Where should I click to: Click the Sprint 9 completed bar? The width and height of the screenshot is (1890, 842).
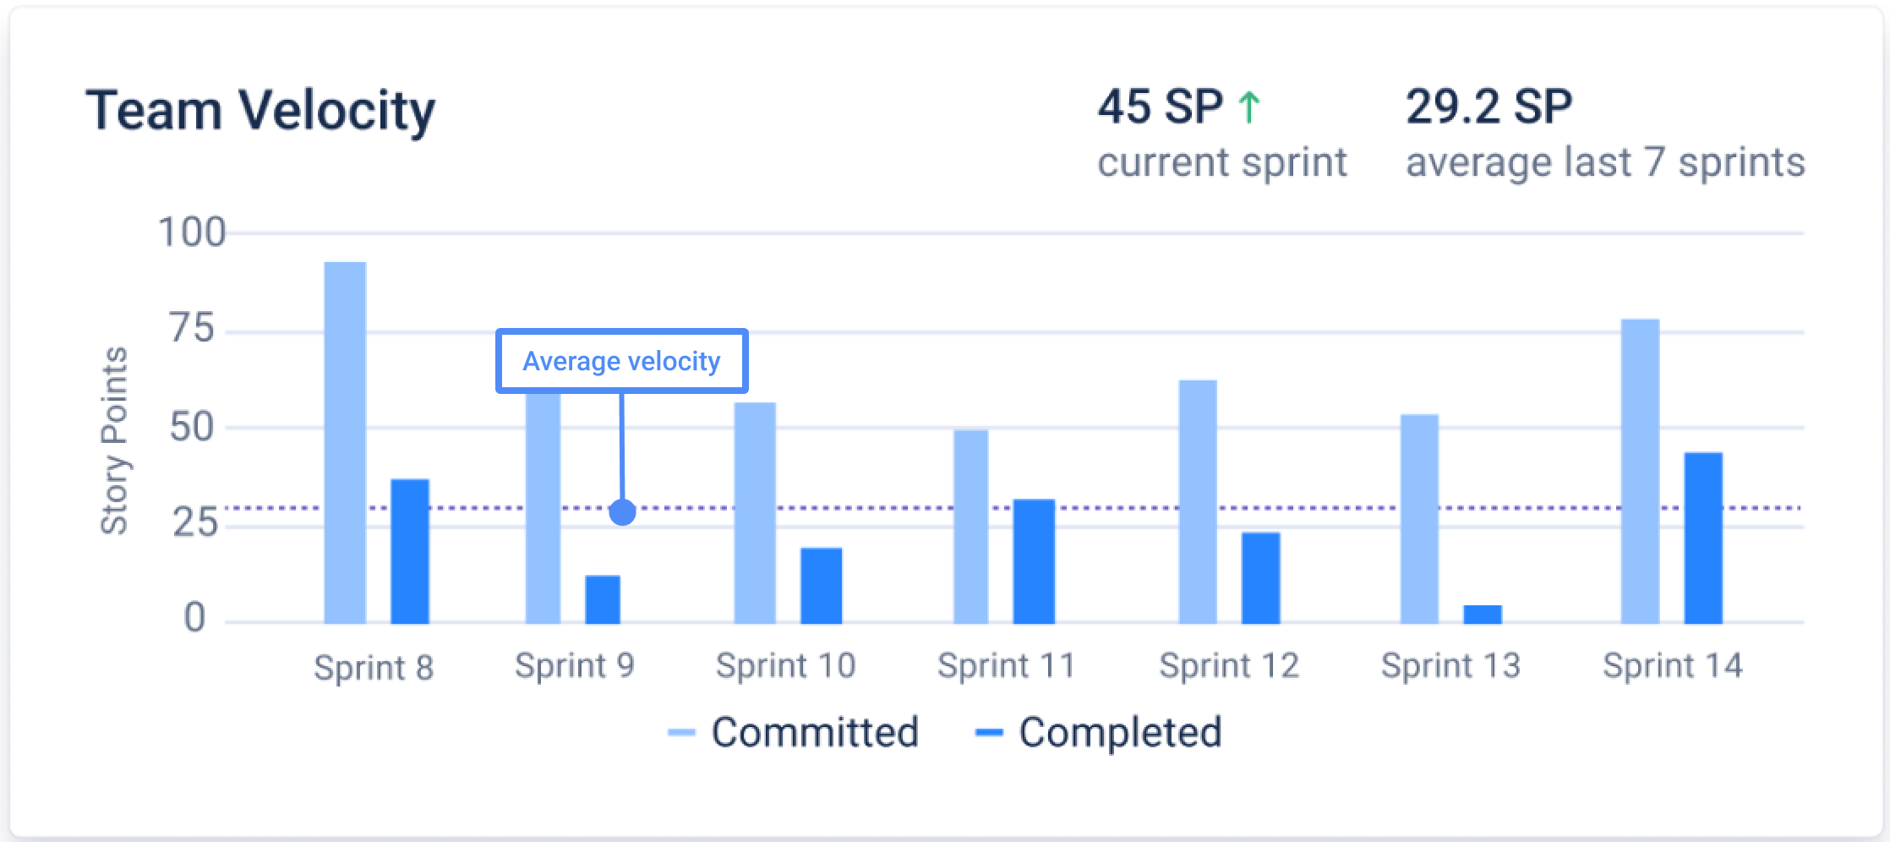click(603, 599)
